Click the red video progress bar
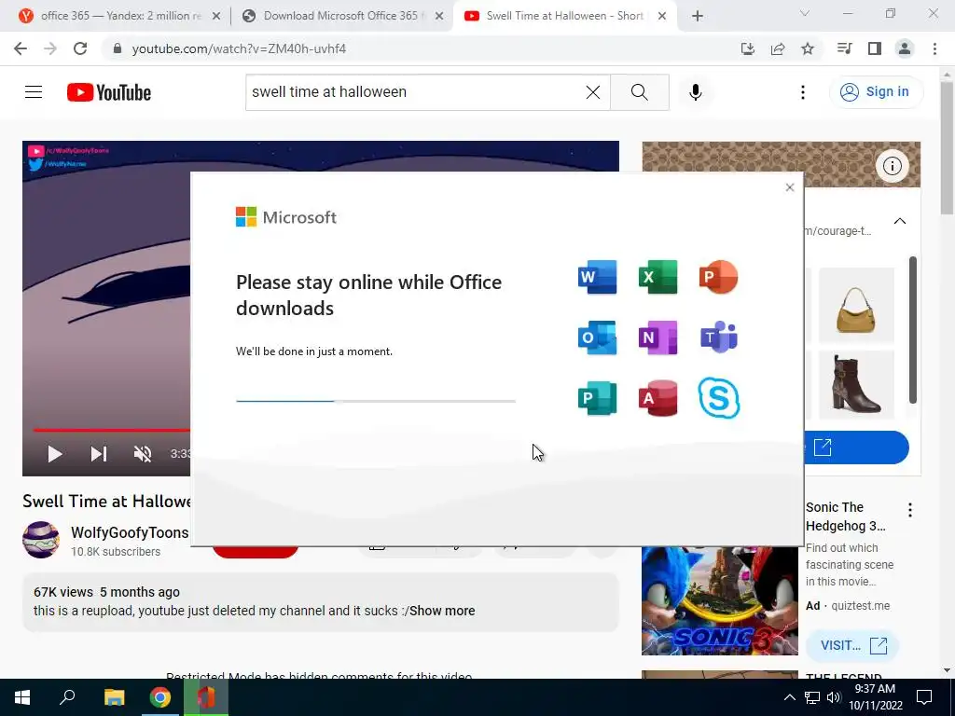 [112, 430]
